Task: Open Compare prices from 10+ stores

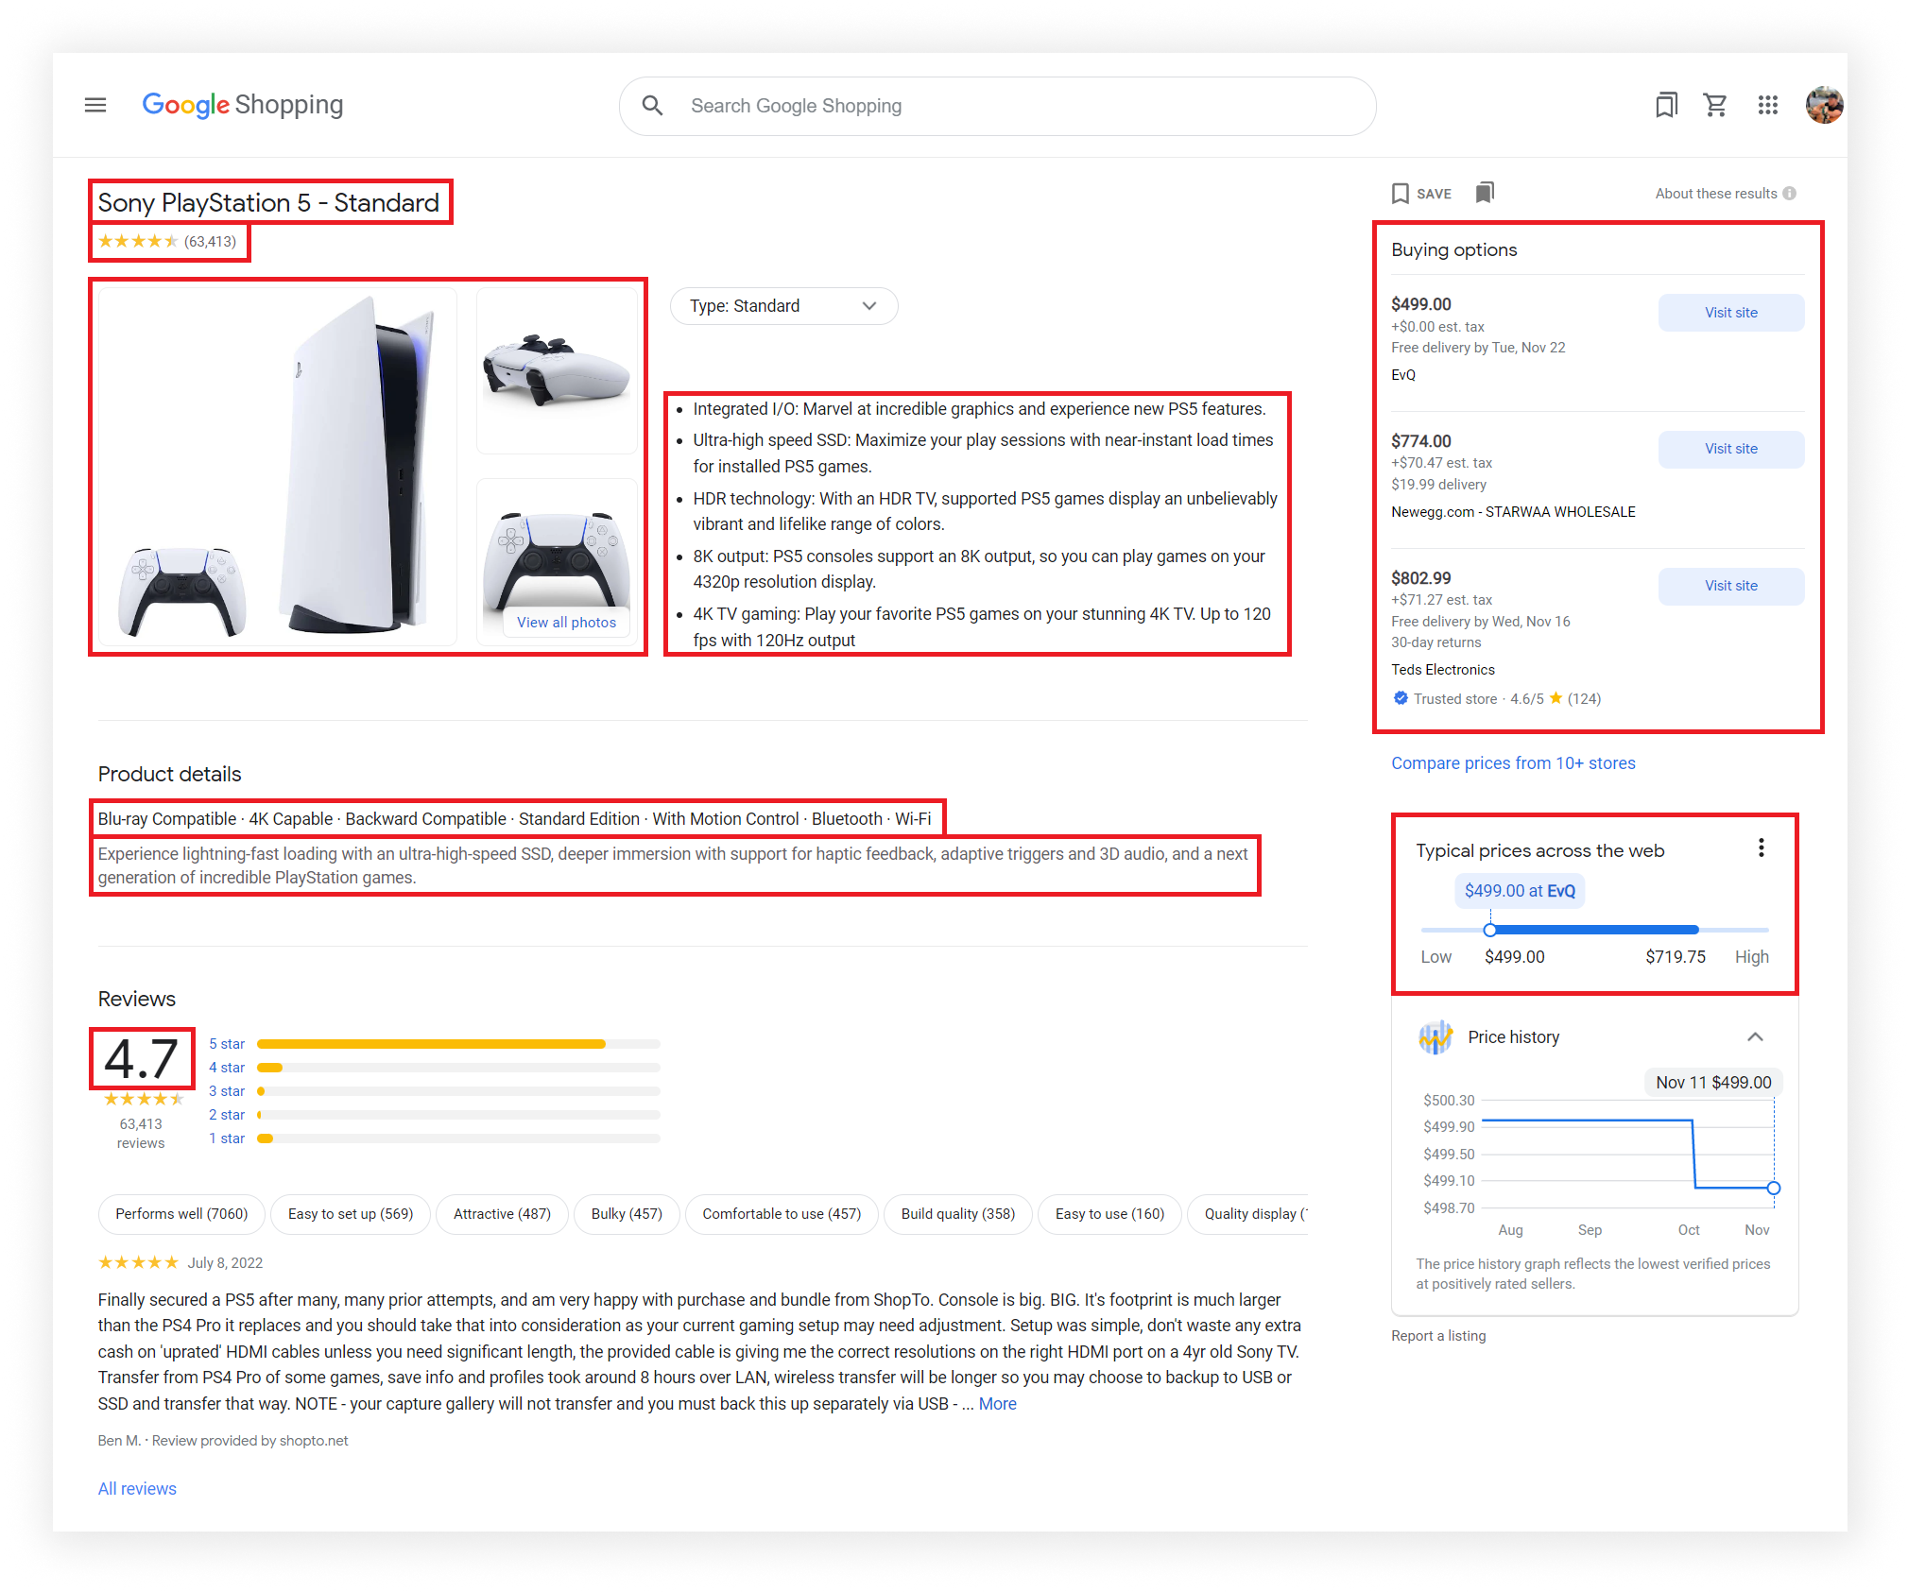Action: (1512, 762)
